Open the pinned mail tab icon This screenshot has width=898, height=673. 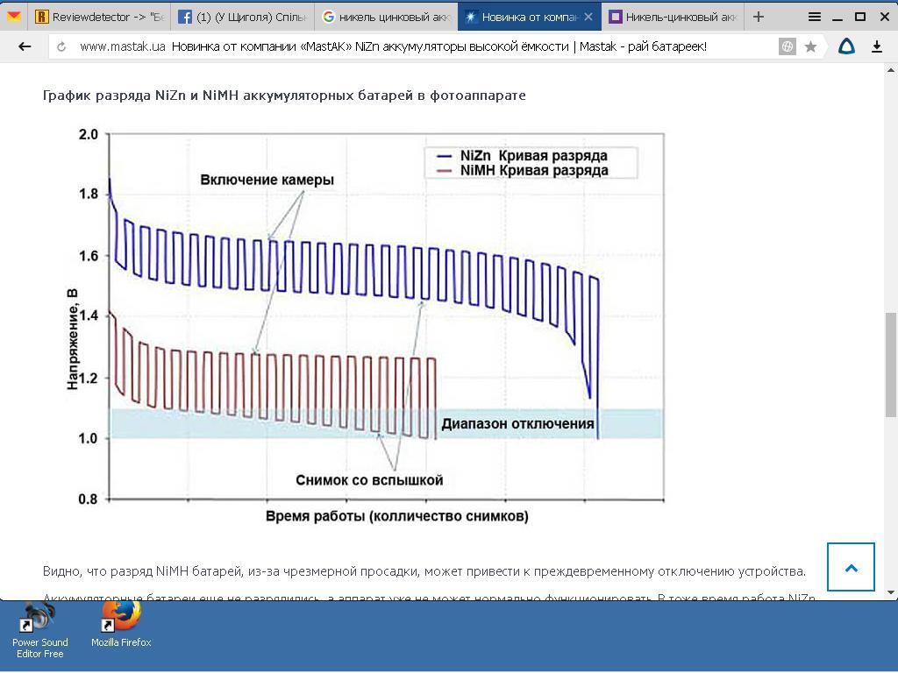(x=14, y=17)
